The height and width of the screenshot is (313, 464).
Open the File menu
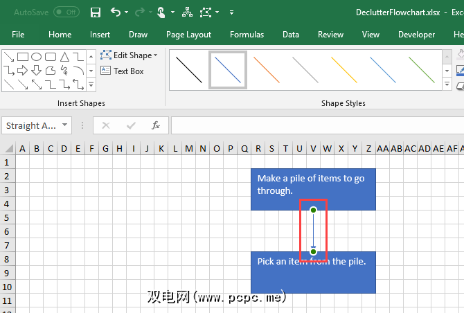18,35
